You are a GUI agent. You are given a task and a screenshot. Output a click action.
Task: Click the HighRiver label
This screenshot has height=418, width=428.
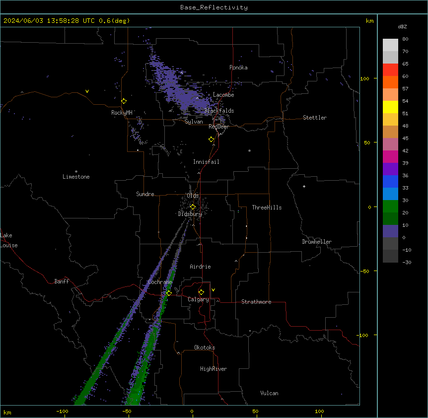coord(214,369)
